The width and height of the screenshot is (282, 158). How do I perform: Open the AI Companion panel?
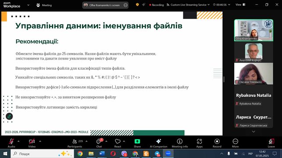click(x=158, y=143)
